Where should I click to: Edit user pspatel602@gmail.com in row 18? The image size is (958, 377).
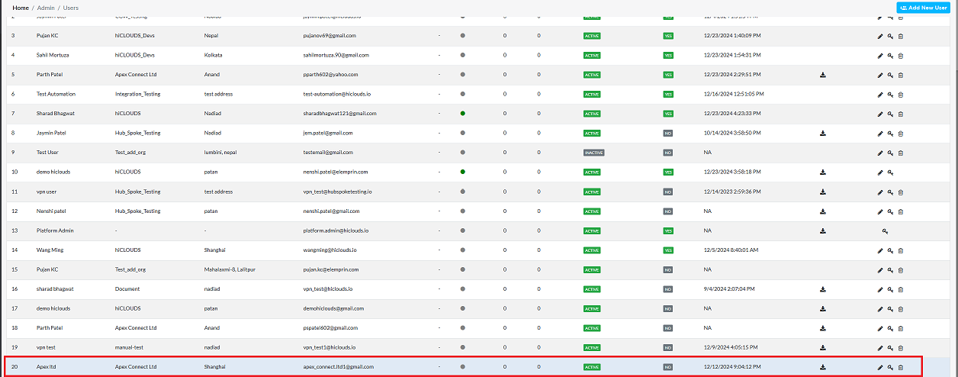tap(879, 328)
